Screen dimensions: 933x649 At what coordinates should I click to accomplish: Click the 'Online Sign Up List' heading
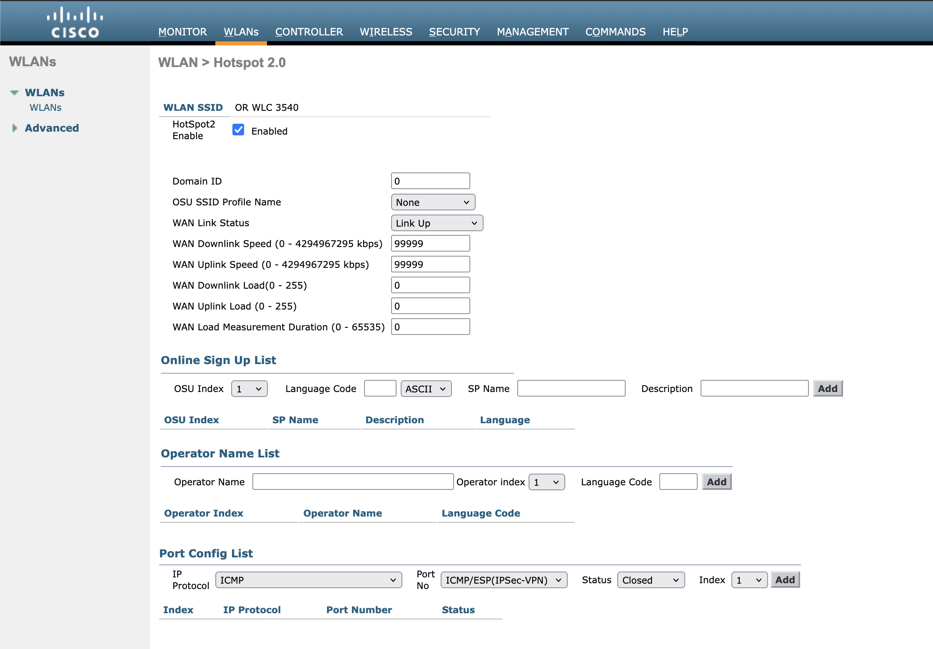click(219, 360)
